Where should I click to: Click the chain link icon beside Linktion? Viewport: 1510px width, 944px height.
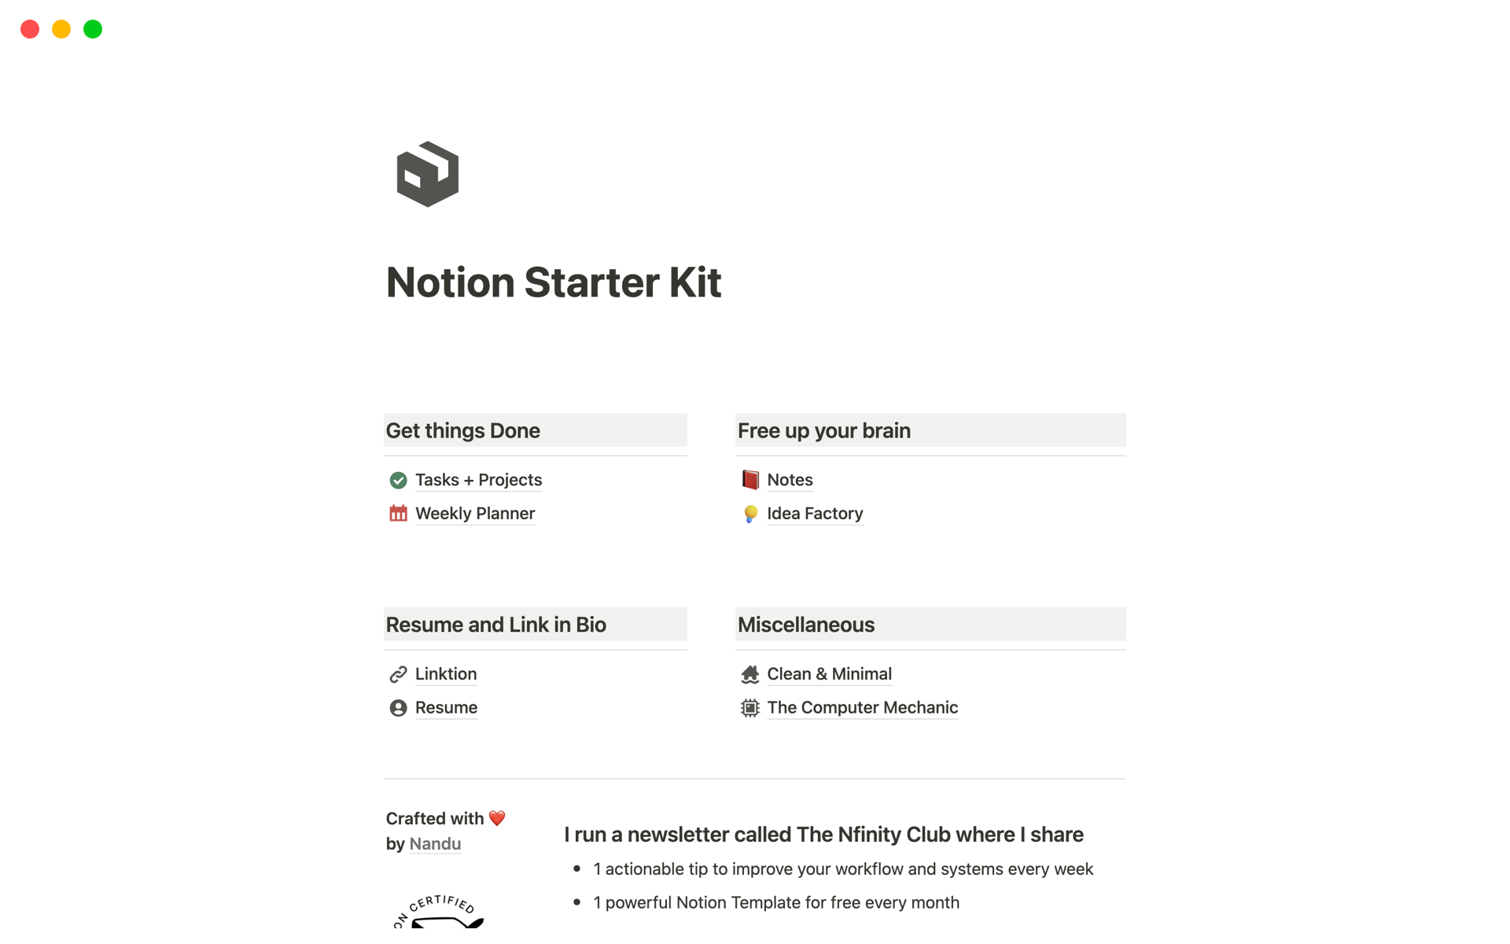coord(398,674)
